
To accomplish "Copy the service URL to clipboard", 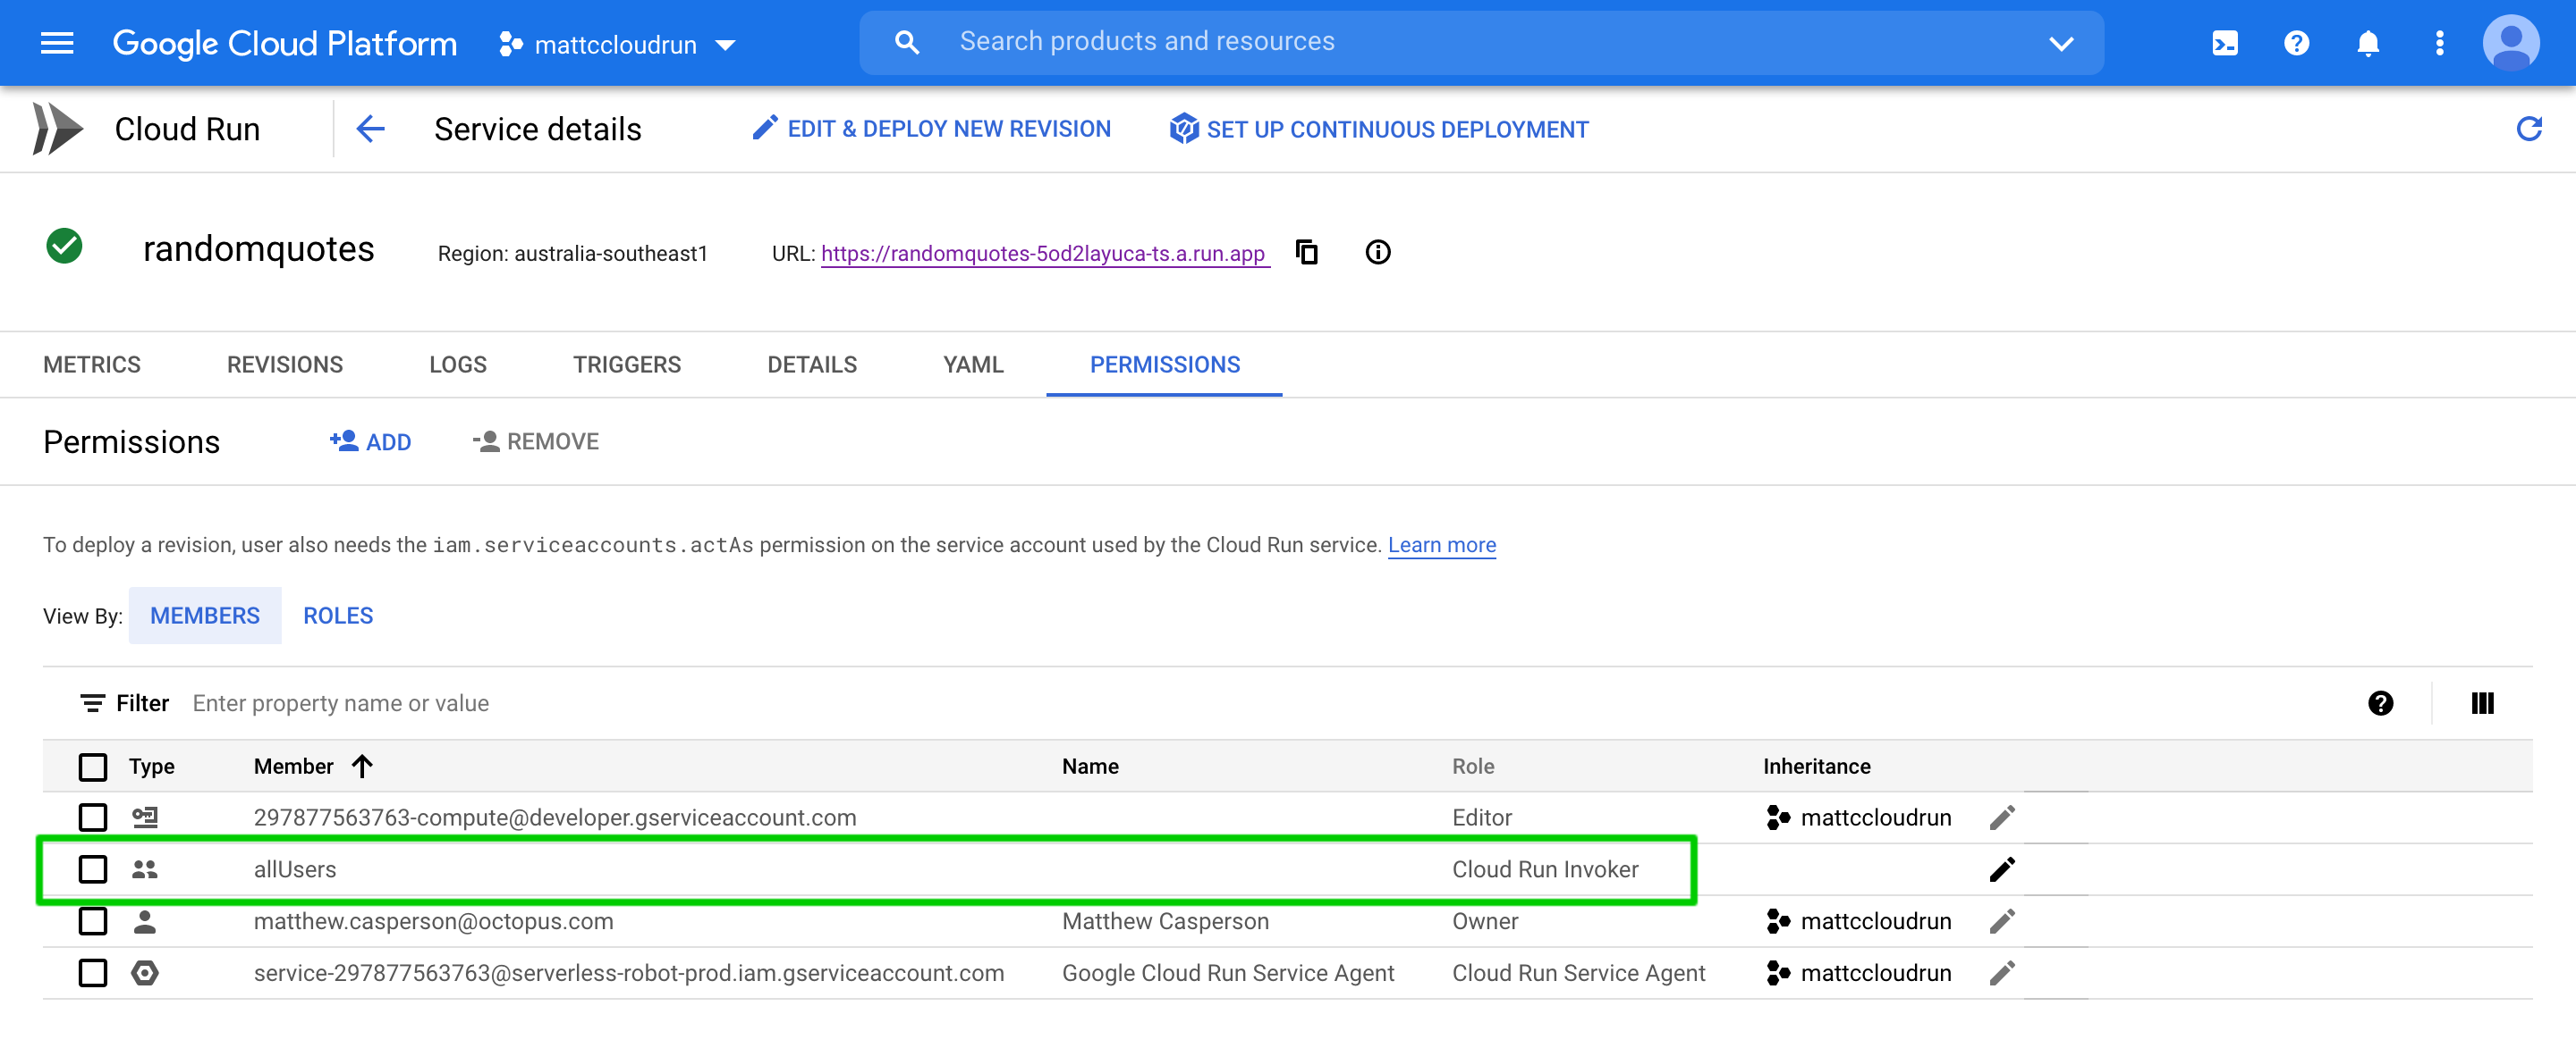I will 1306,252.
